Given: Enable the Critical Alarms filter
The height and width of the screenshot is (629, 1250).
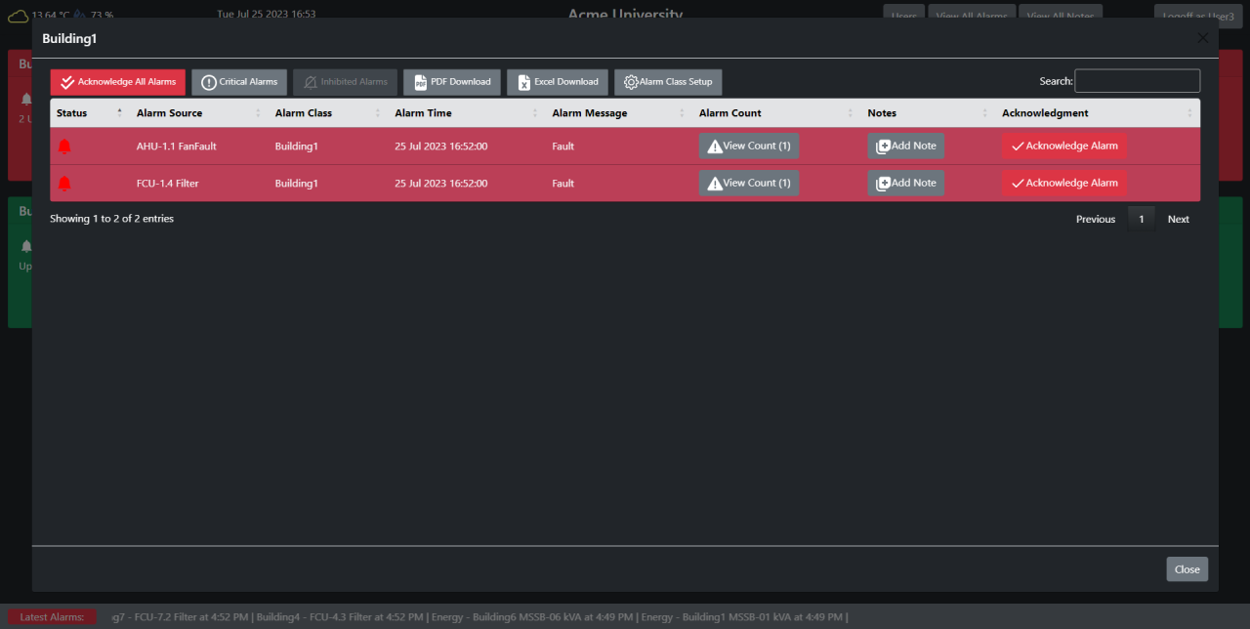Looking at the screenshot, I should 238,82.
